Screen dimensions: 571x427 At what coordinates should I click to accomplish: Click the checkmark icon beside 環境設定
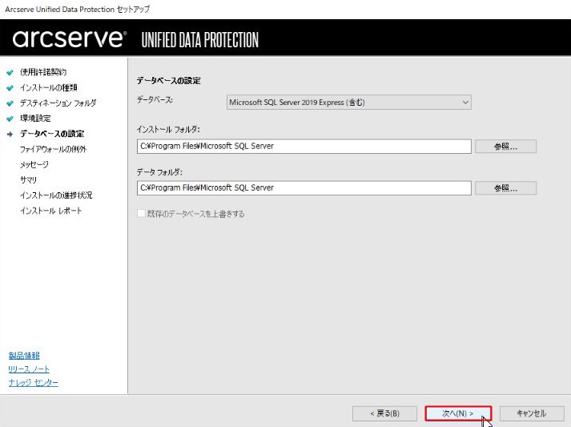[x=10, y=119]
